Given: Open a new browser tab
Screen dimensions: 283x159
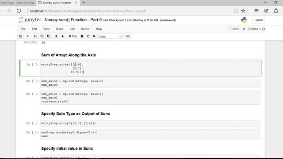Looking at the screenshot, I should pyautogui.click(x=84, y=3).
